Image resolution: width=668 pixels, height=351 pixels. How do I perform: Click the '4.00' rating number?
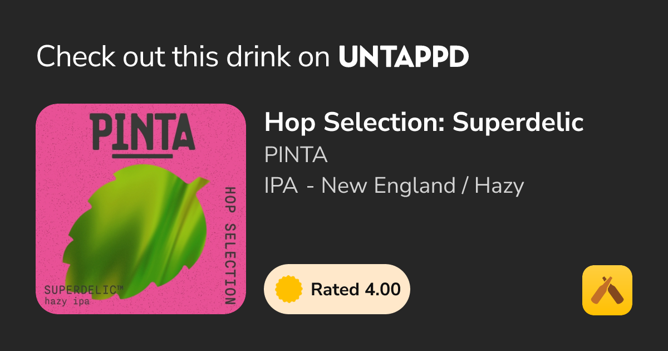(x=382, y=289)
